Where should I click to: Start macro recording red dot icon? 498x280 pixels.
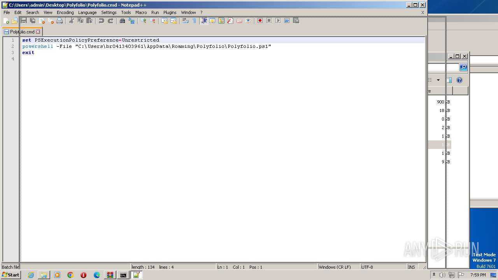(x=260, y=21)
